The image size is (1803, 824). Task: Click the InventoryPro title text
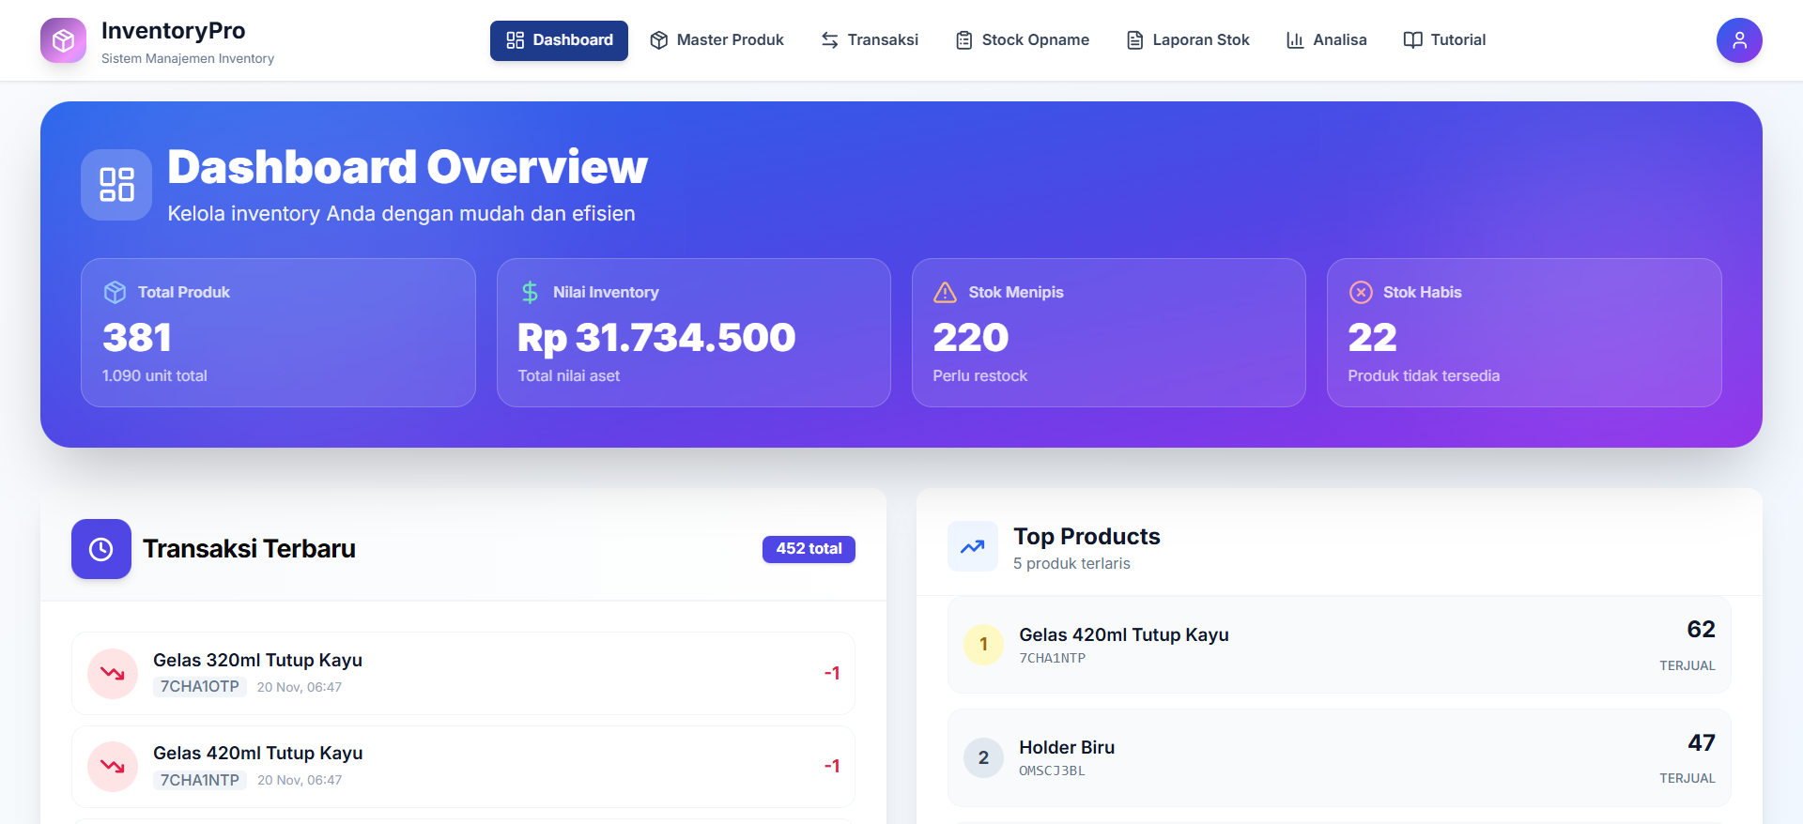(x=173, y=31)
